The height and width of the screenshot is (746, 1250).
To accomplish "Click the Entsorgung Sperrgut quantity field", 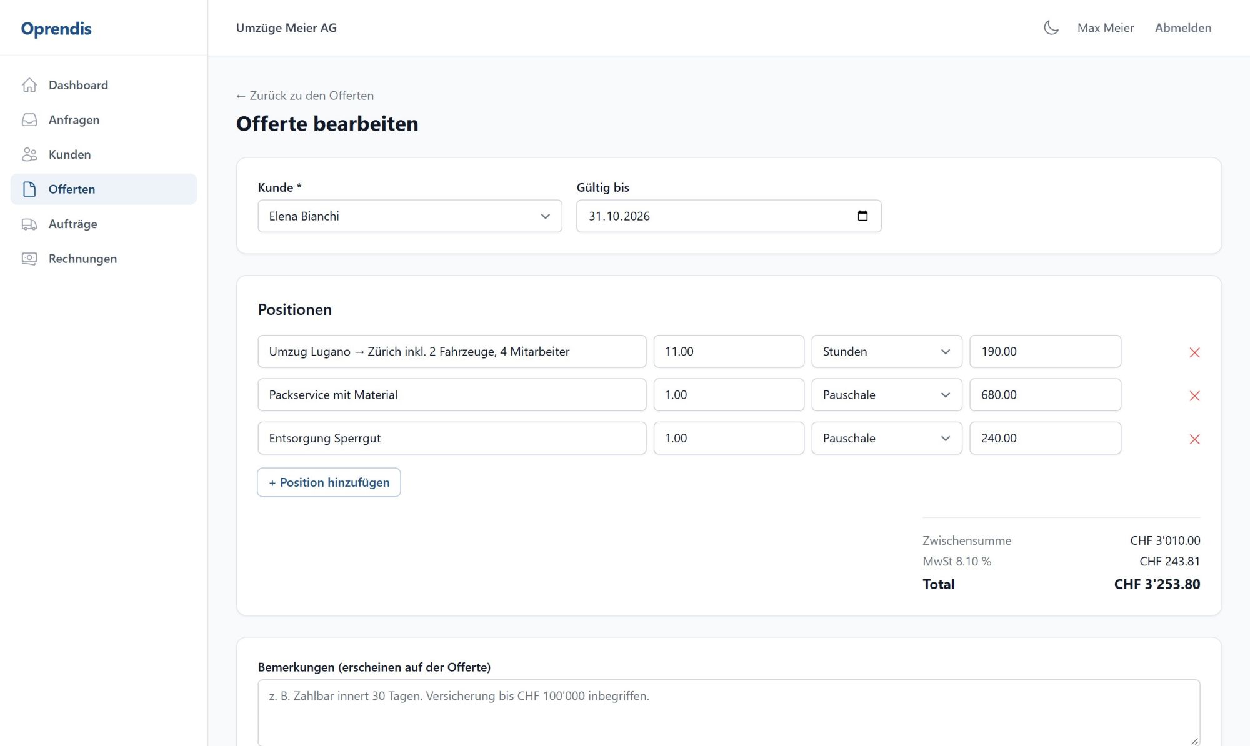I will (x=729, y=438).
